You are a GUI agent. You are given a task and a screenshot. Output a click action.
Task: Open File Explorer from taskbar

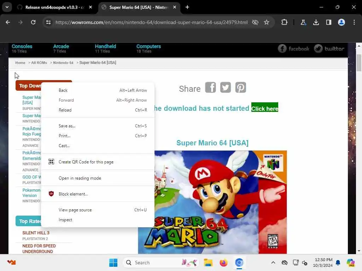(x=208, y=263)
